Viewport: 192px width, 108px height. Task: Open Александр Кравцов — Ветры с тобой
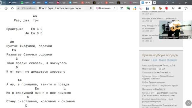(159, 65)
